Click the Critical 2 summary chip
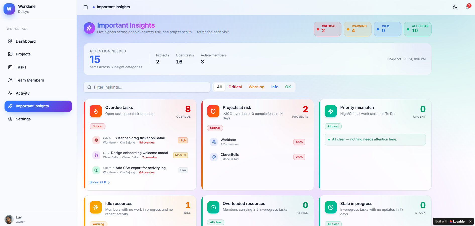Viewport: 475px width, 226px height. [327, 29]
